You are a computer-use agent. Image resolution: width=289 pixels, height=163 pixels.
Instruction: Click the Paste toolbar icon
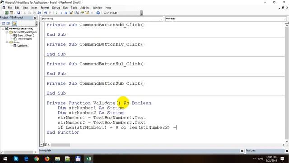34,13
